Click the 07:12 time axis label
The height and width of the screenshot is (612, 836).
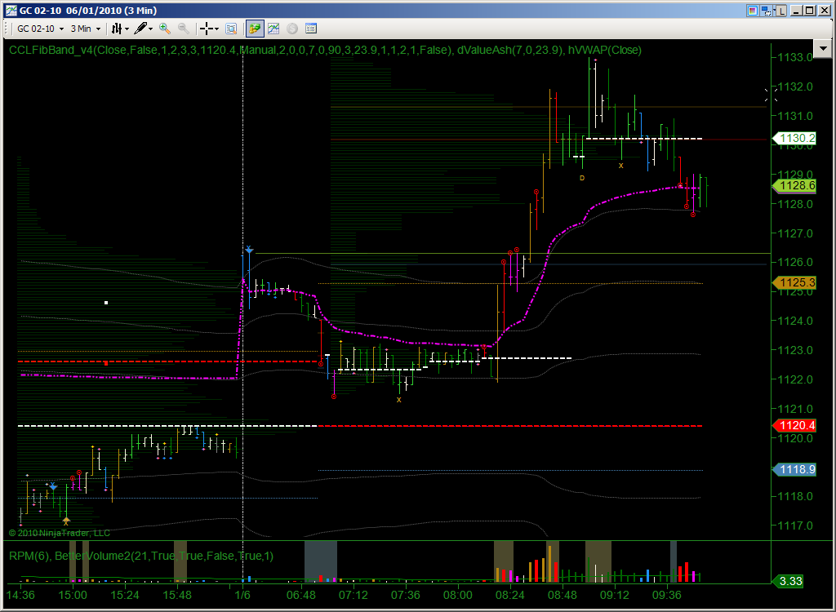coord(353,595)
